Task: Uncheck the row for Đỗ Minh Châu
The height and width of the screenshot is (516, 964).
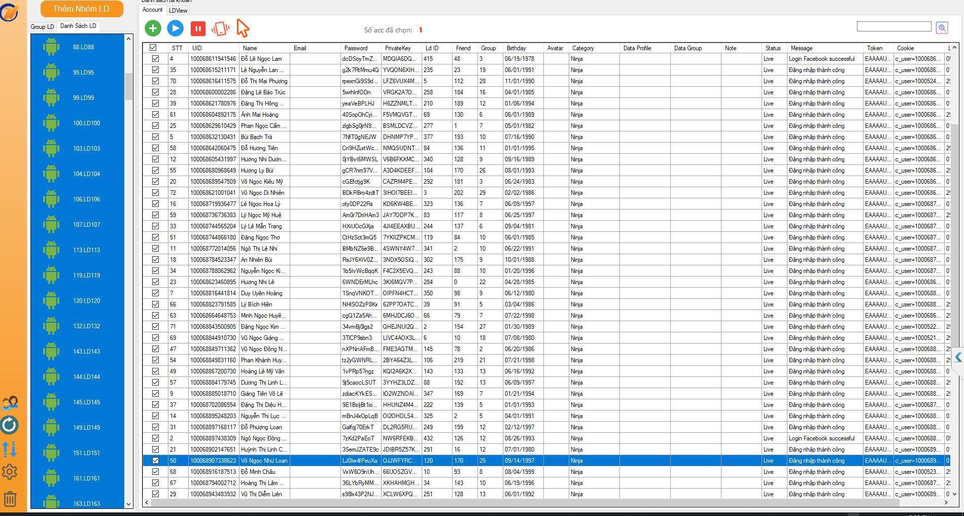Action: tap(155, 472)
